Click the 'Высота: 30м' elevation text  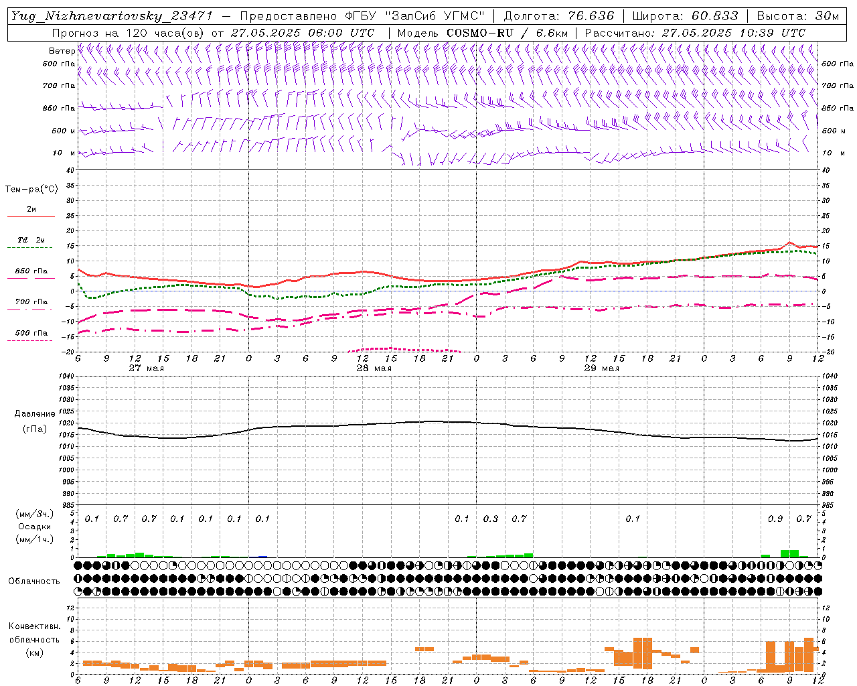click(x=797, y=16)
